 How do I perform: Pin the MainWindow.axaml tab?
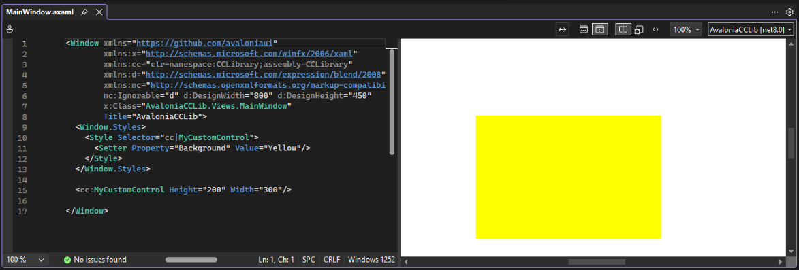84,12
